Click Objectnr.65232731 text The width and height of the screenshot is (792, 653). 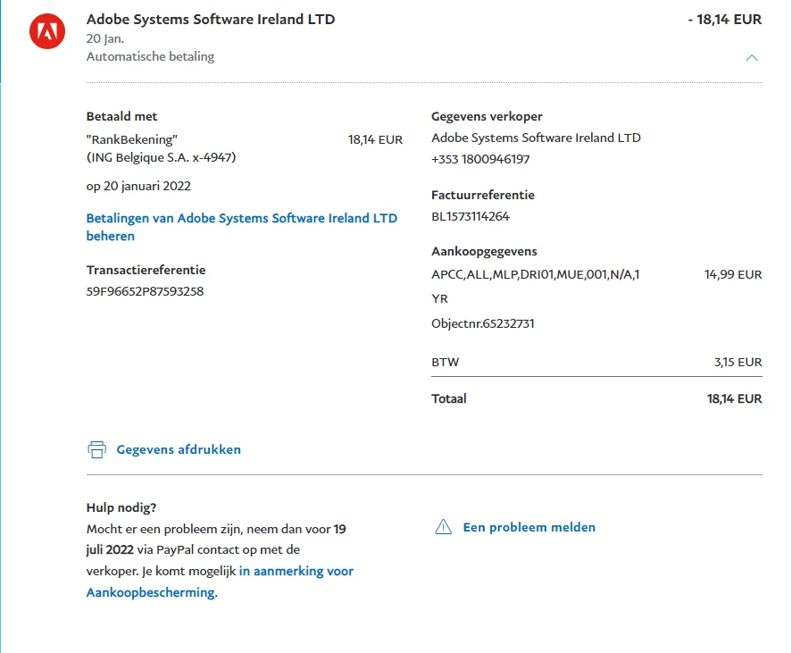tap(482, 323)
